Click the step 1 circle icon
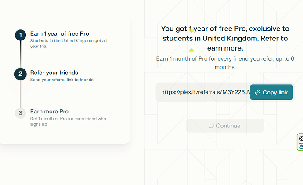Screen dimensions: 303x185 click(x=20, y=35)
